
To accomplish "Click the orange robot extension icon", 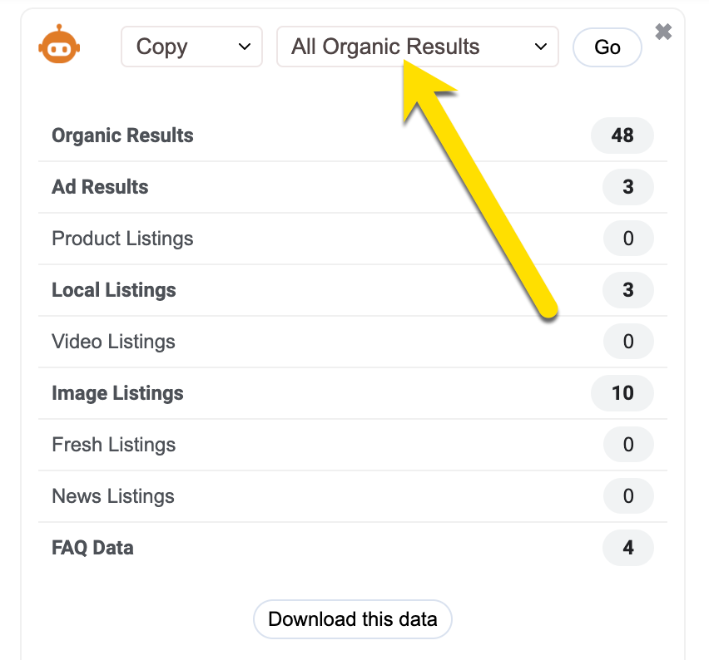I will 58,46.
